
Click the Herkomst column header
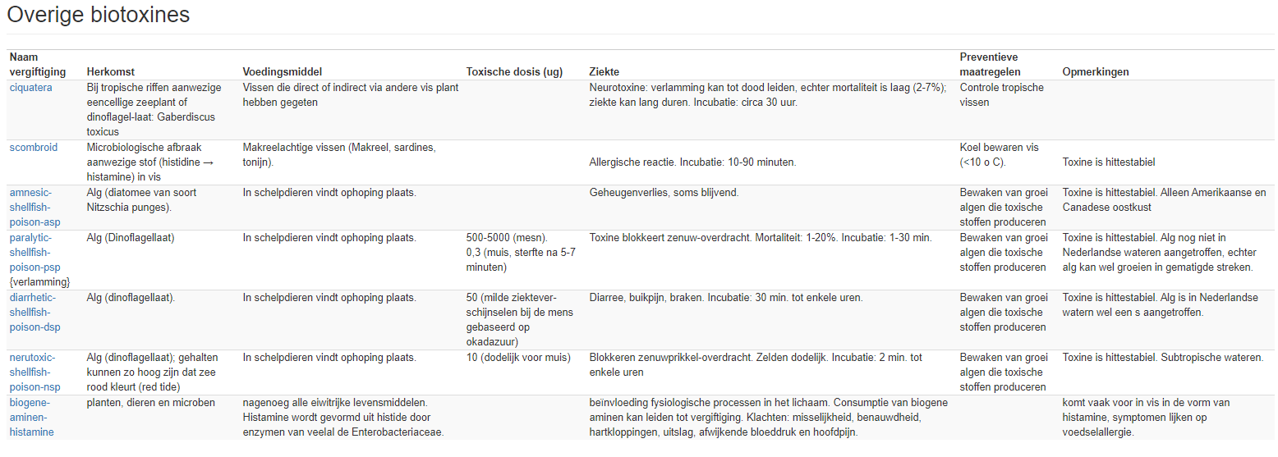[x=111, y=72]
